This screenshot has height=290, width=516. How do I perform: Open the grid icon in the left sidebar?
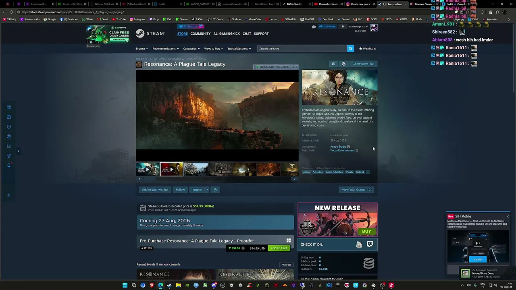[x=9, y=108]
